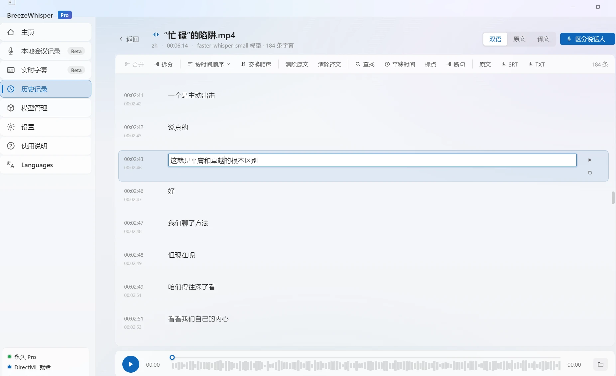Click the translate icon beside Languages
The height and width of the screenshot is (376, 616).
pos(11,165)
